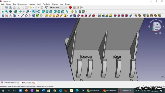Screen dimensions: 165x93
Task: Select the Mirrored feature tool
Action: [99, 16]
